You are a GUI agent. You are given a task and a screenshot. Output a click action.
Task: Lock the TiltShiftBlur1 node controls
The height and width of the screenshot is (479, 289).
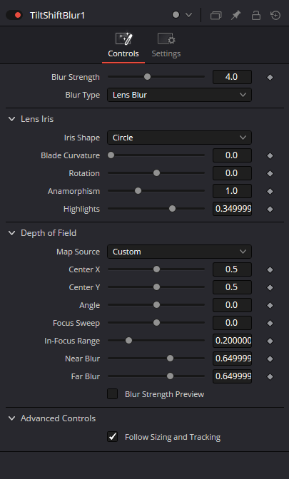tap(256, 15)
